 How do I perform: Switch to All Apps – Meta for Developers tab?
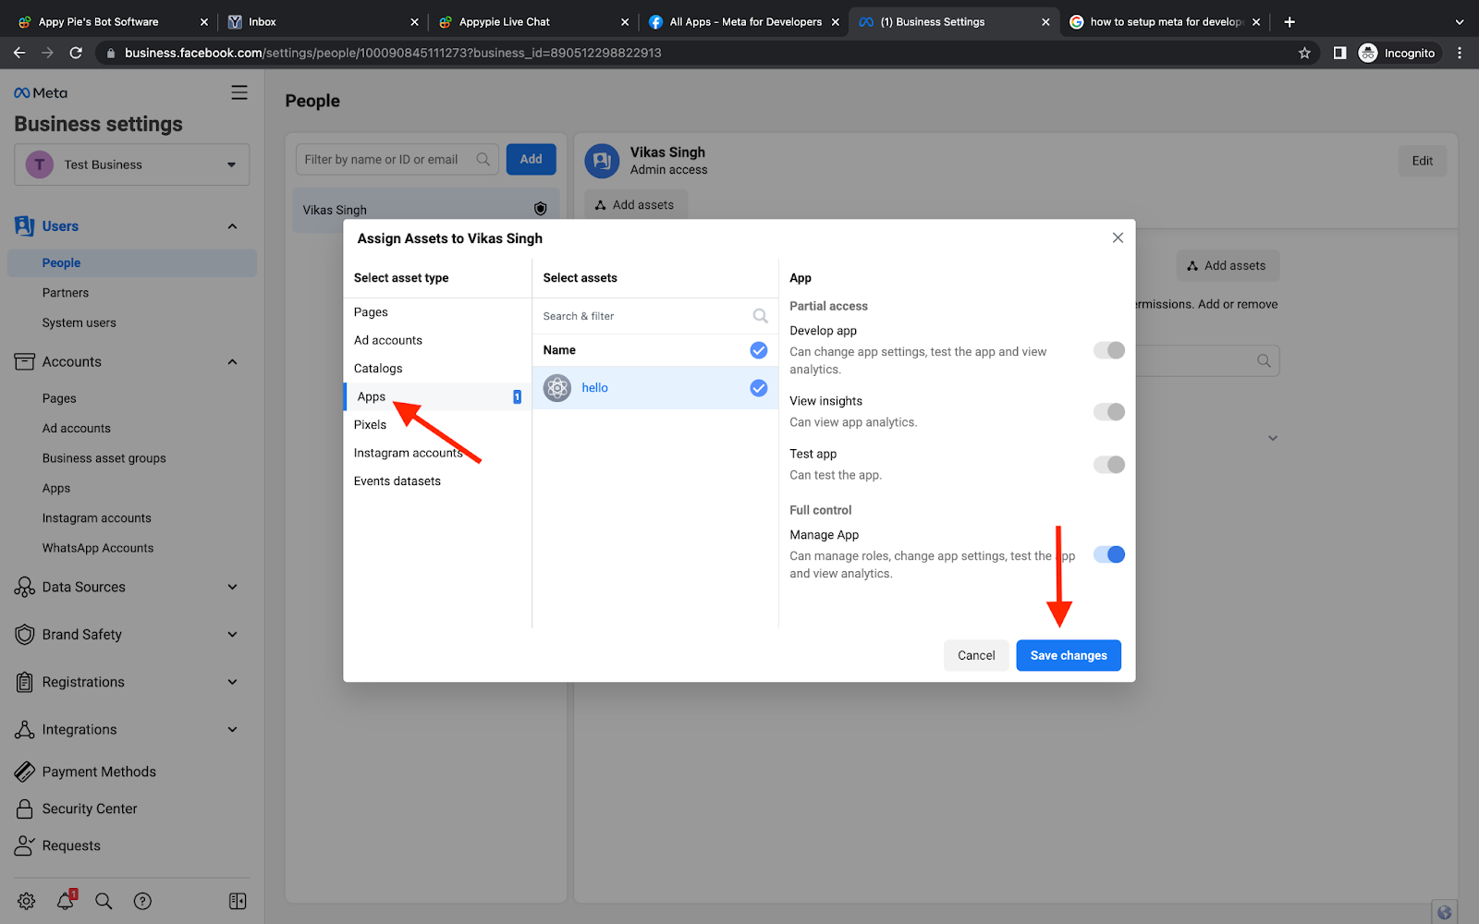743,21
